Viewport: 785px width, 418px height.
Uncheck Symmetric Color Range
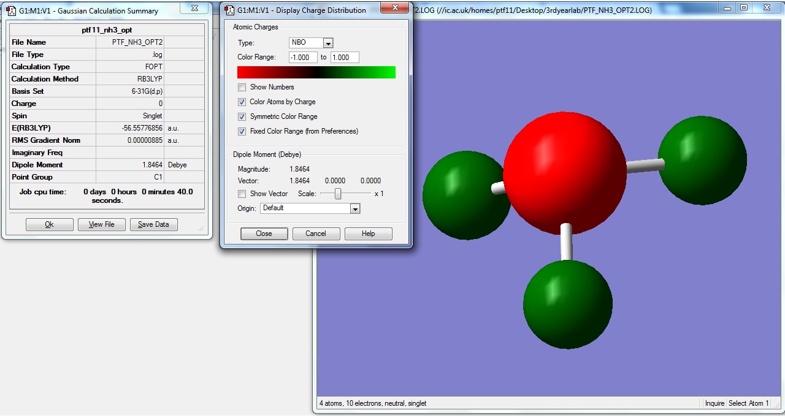(242, 116)
